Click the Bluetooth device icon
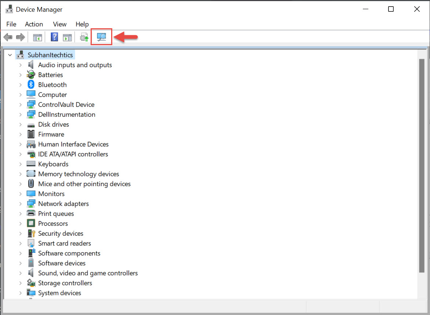This screenshot has width=430, height=315. click(x=30, y=84)
